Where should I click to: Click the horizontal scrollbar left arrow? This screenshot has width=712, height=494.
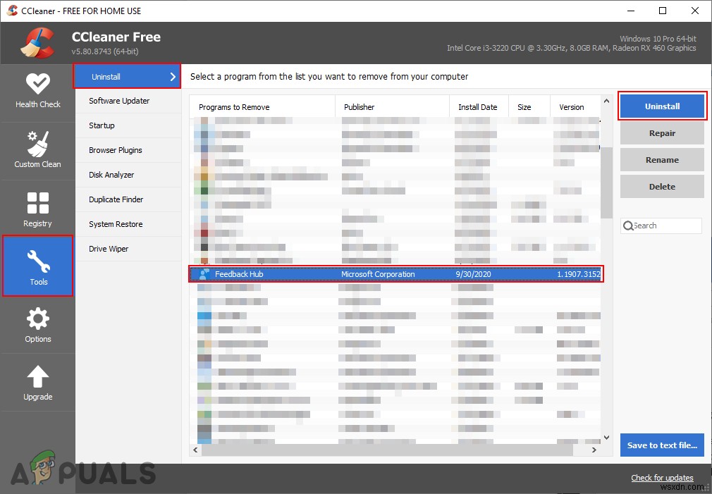(195, 450)
